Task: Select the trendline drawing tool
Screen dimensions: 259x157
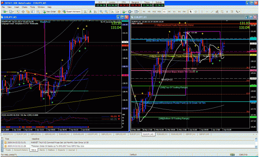Action: tap(212, 12)
